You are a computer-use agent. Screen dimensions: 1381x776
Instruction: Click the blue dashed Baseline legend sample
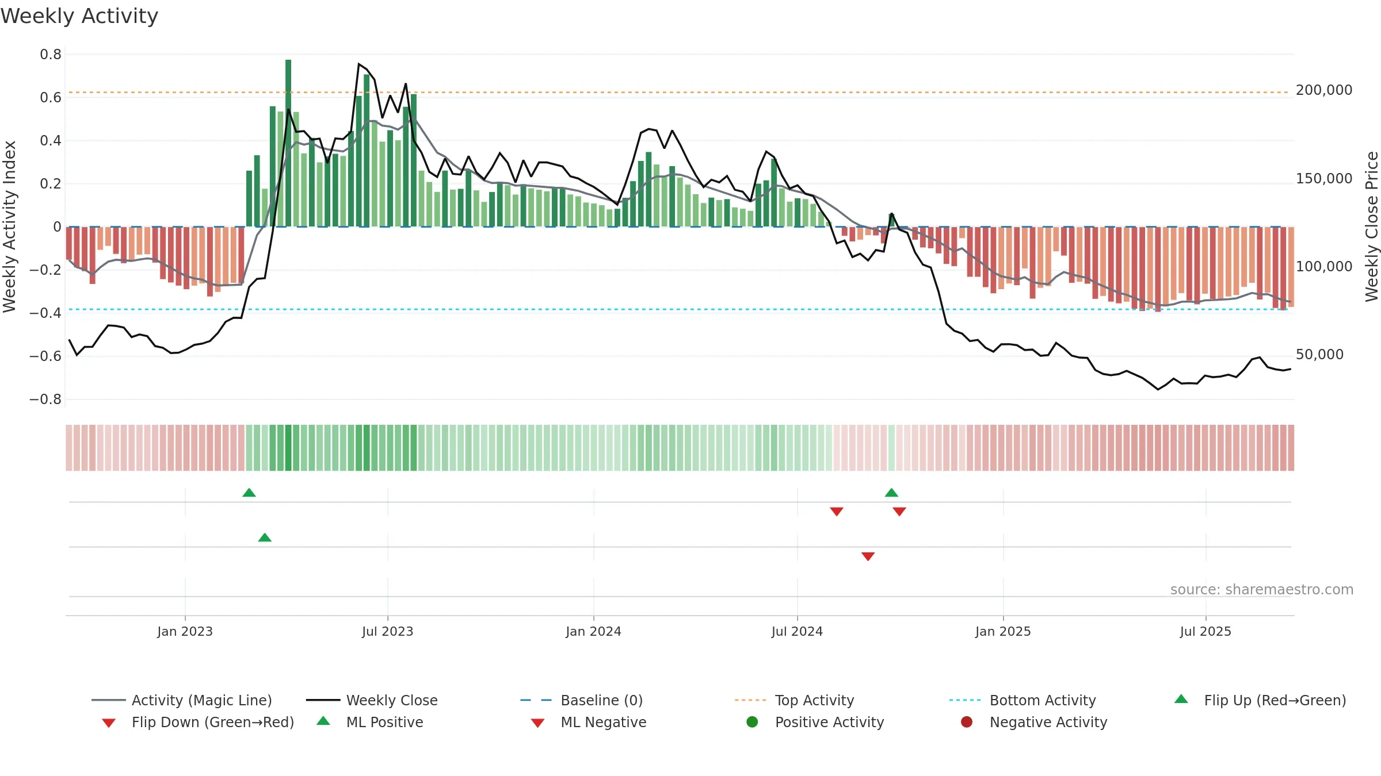click(x=536, y=700)
